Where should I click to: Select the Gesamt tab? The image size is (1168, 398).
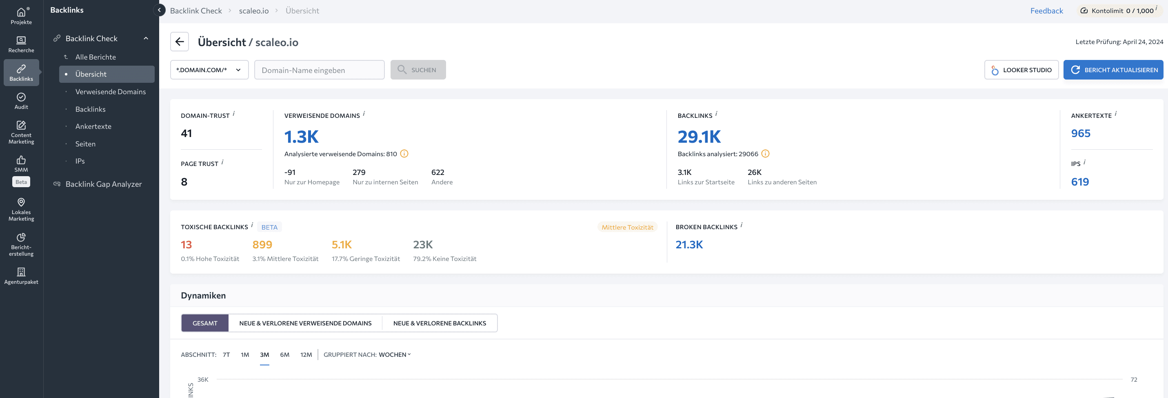[x=205, y=323]
